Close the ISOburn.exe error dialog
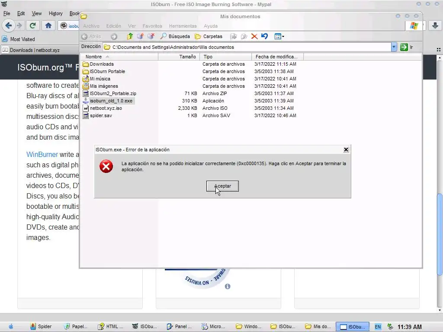443x332 pixels. [346, 150]
